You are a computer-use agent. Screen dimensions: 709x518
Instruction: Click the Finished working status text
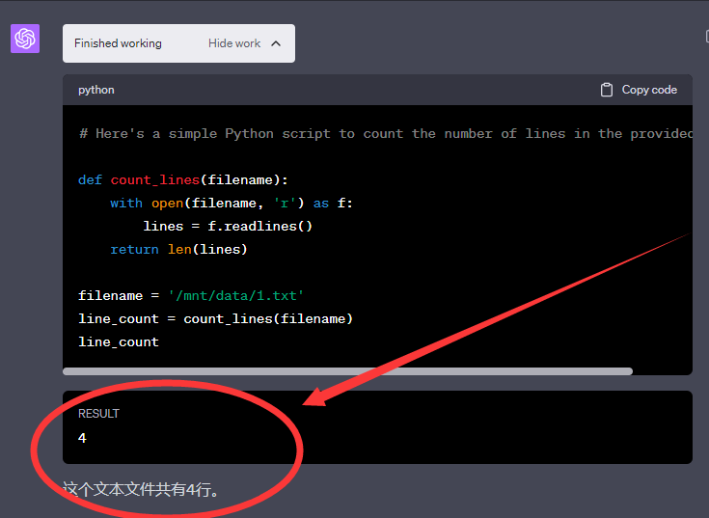click(118, 43)
